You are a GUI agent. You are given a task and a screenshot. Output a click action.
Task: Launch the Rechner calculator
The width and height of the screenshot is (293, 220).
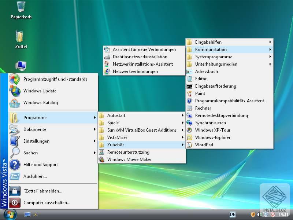202,108
